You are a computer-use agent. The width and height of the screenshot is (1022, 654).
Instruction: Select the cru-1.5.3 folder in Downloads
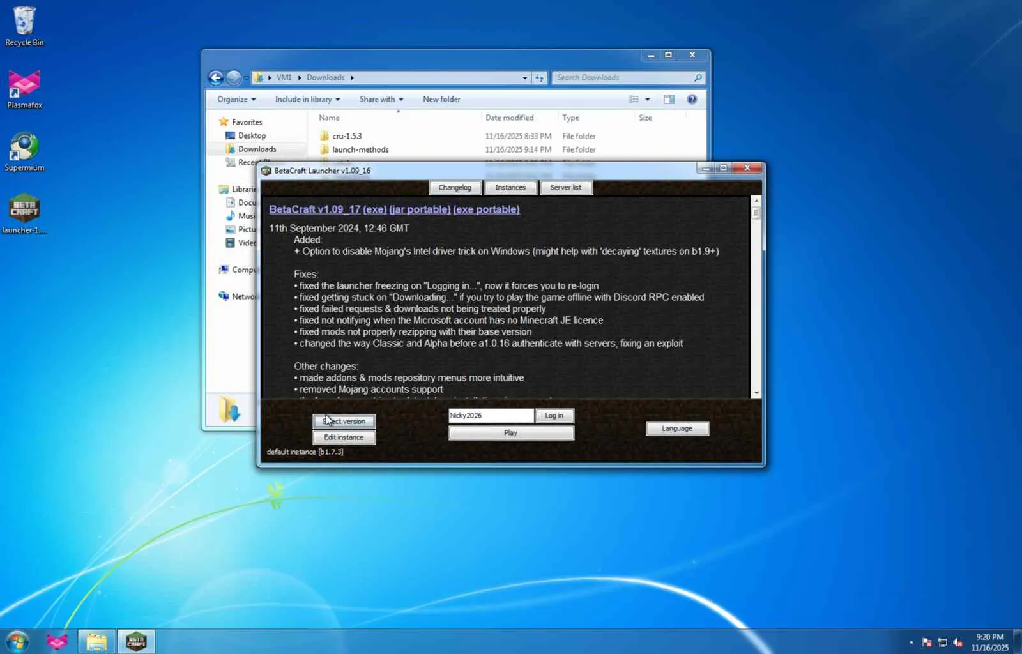click(347, 136)
